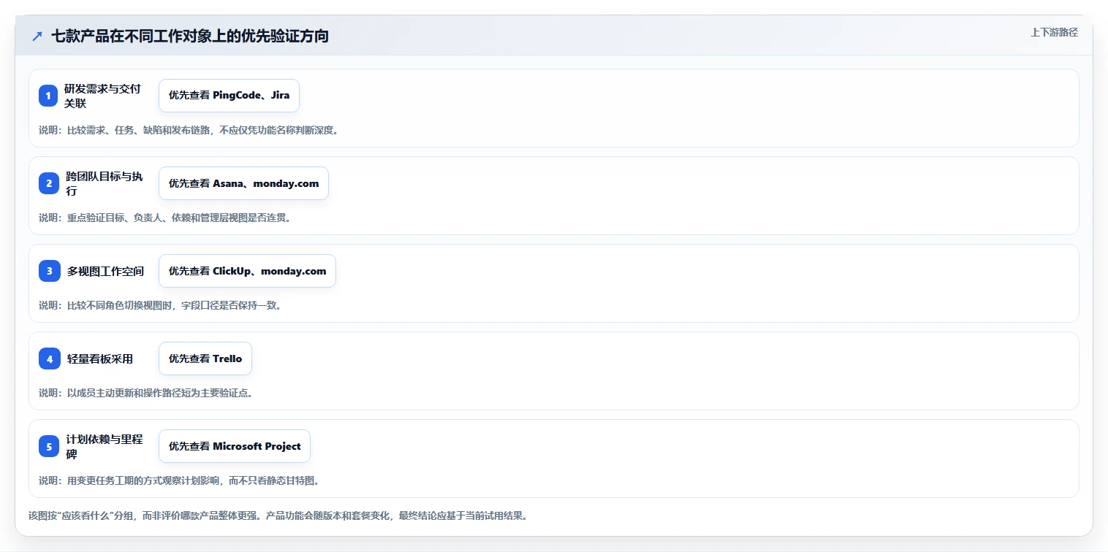1108x552 pixels.
Task: Click the note about 变更任务工期的方式
Action: [x=179, y=480]
